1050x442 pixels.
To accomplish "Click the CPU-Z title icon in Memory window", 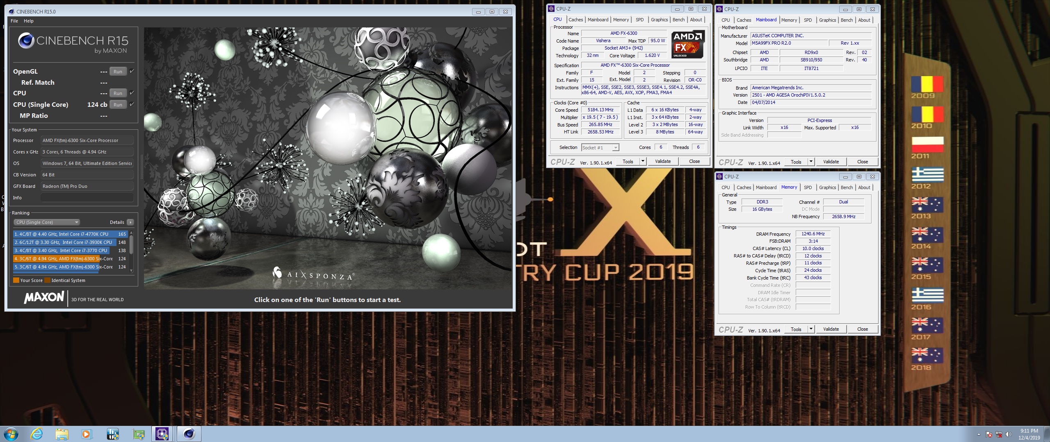I will pos(719,176).
